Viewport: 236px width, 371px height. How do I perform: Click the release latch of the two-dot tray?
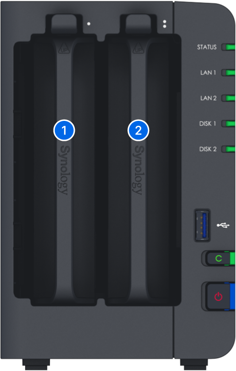point(139,24)
